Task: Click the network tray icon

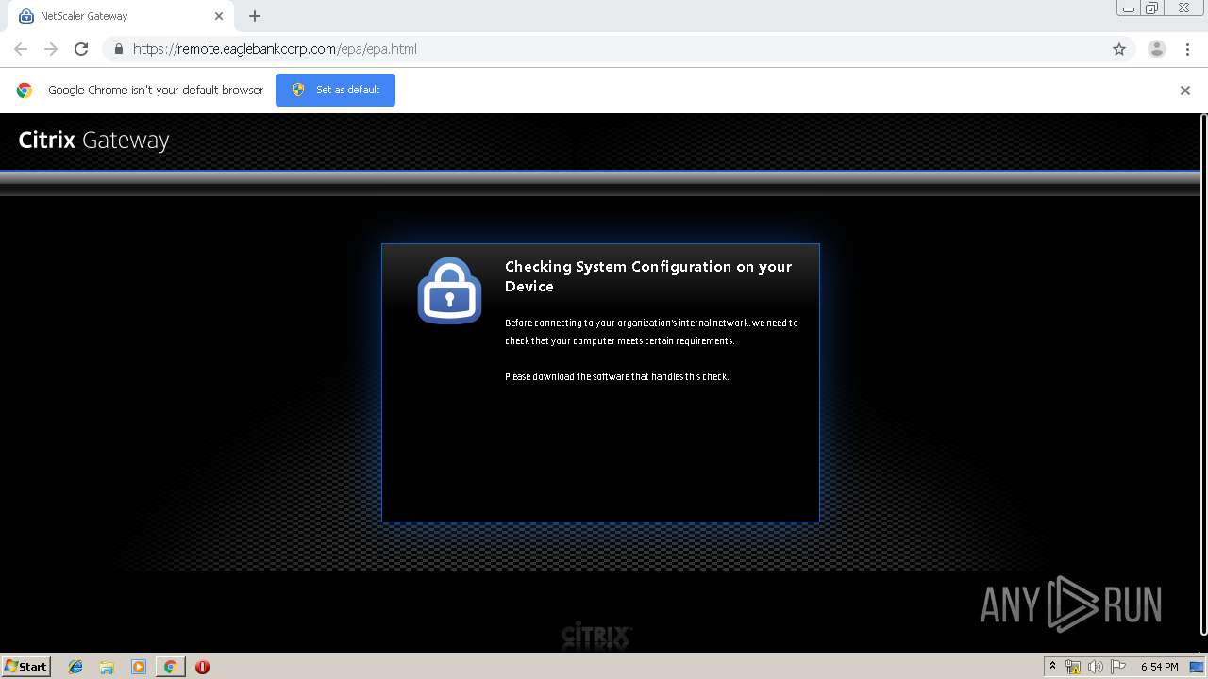Action: point(1073,667)
